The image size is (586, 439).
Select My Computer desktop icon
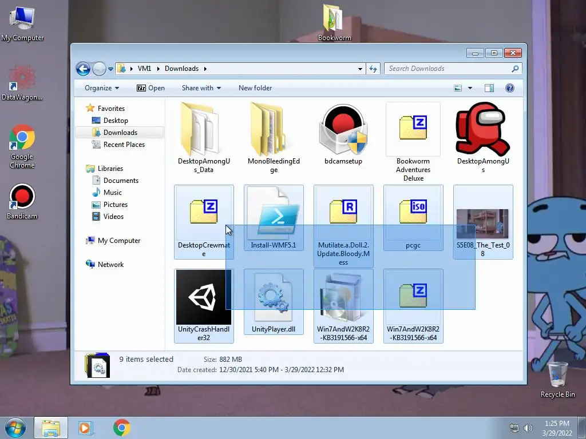click(x=22, y=25)
